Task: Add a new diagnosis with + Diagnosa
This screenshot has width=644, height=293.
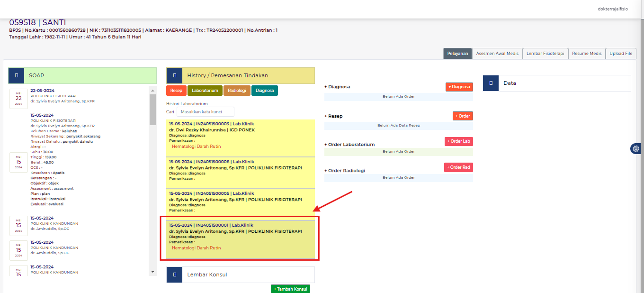Action: (x=459, y=87)
